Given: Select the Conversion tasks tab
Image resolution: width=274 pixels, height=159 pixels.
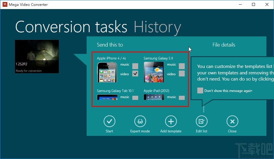Looking at the screenshot, I should pyautogui.click(x=71, y=27).
